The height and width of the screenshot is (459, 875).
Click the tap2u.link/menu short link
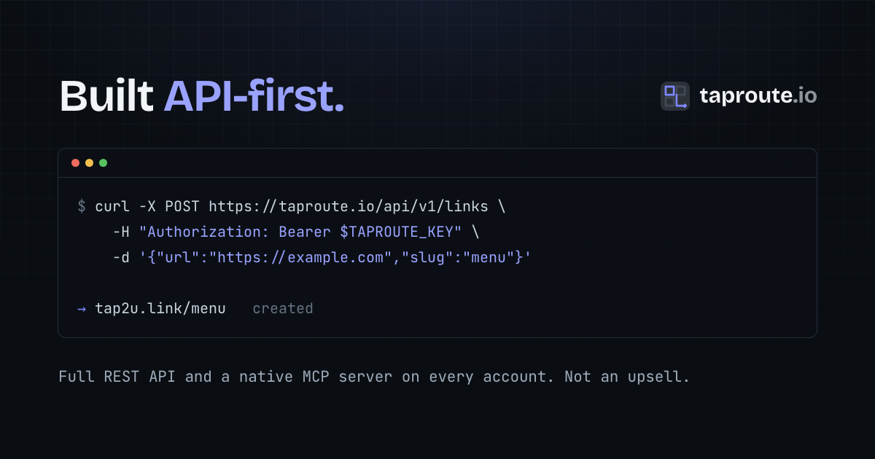pyautogui.click(x=160, y=309)
